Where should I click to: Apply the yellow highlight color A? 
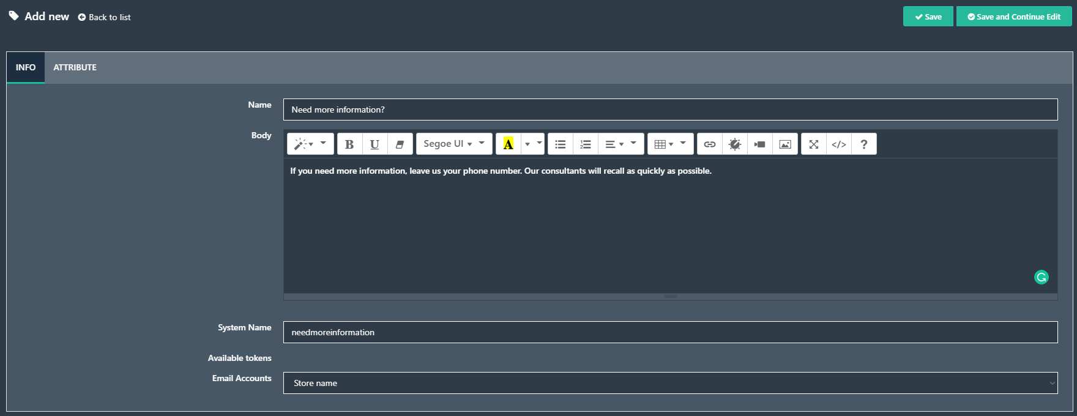coord(508,144)
